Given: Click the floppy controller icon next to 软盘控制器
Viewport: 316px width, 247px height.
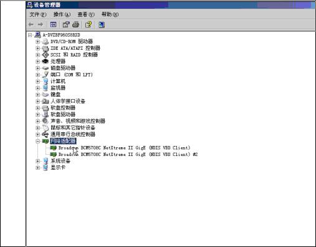Looking at the screenshot, I should pos(45,108).
